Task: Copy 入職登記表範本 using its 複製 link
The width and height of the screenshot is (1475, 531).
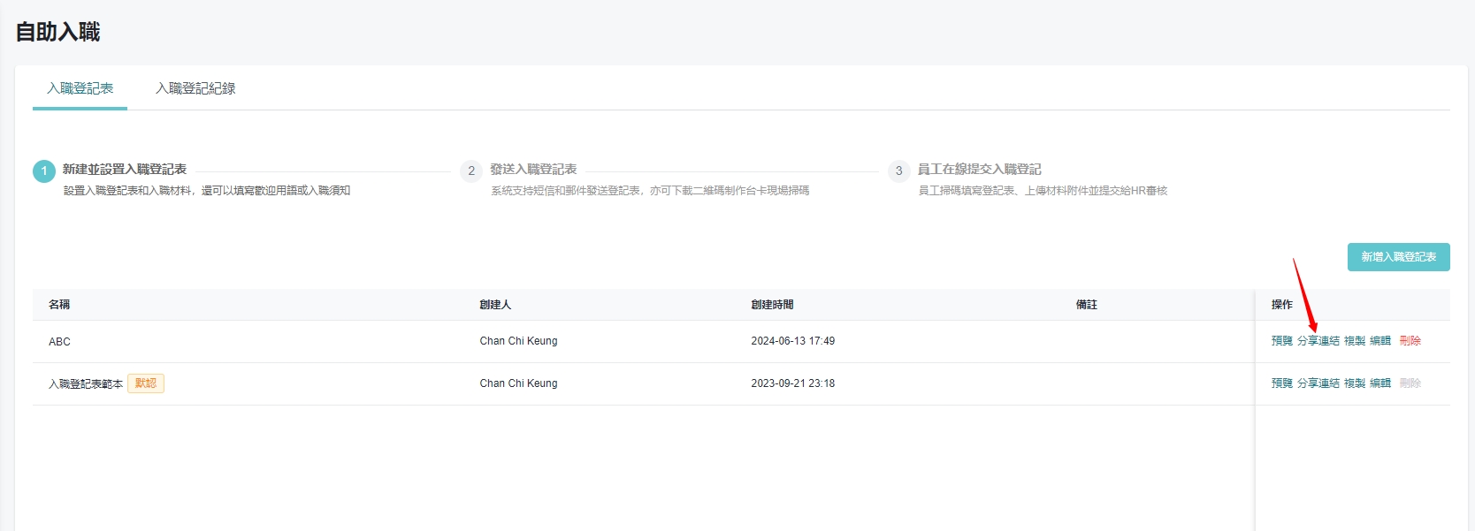Action: [x=1354, y=383]
